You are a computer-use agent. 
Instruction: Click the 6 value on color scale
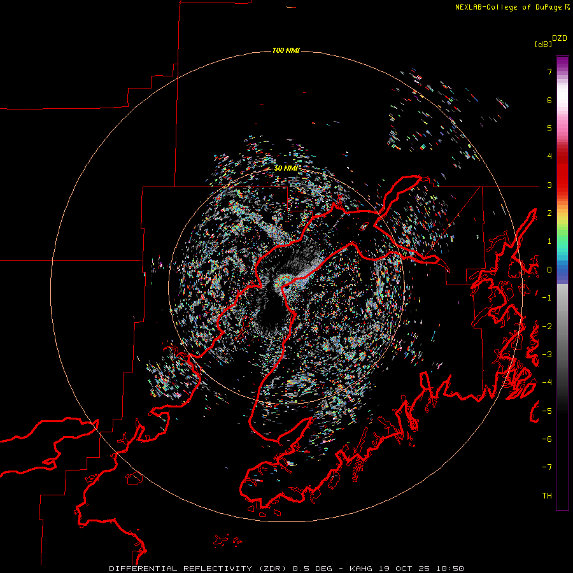[x=549, y=100]
